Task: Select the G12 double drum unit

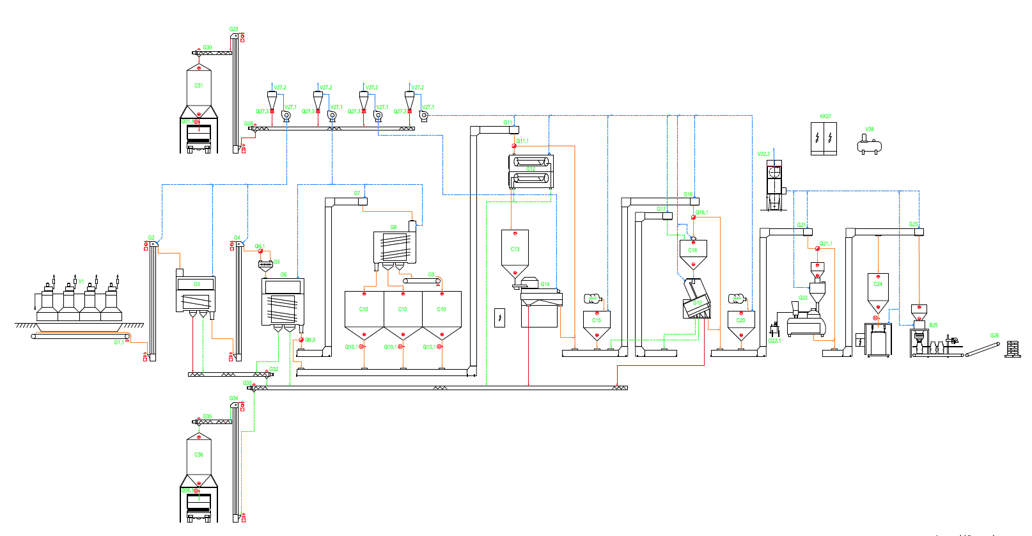Action: coord(531,170)
